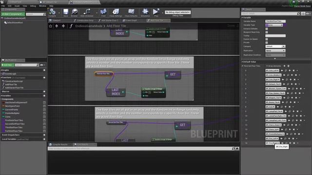Open the BP_Coin_Left class dropdown
The width and height of the screenshot is (312, 175).
click(272, 70)
